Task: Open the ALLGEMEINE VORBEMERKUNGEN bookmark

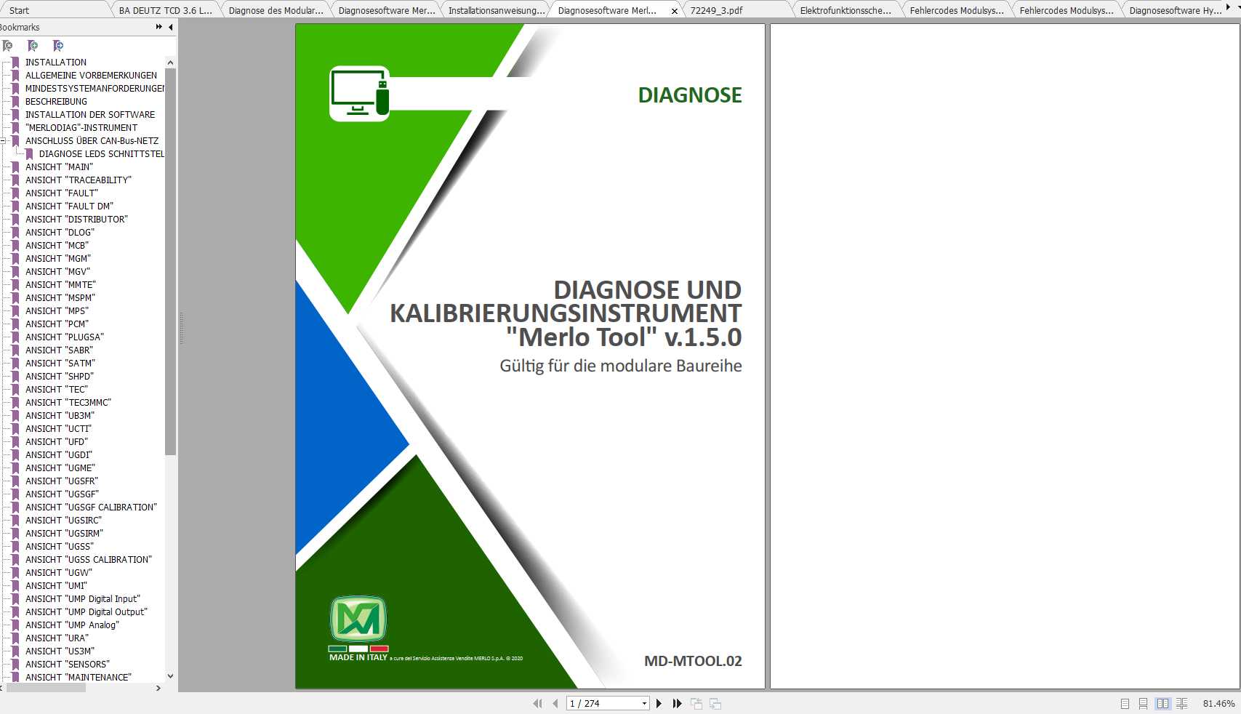Action: (x=91, y=75)
